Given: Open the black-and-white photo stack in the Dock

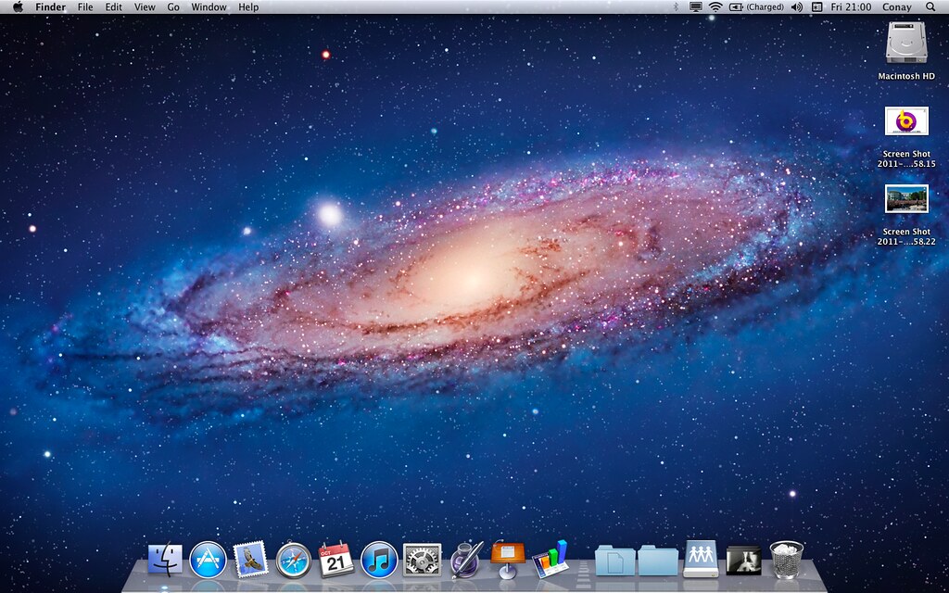Looking at the screenshot, I should click(x=743, y=561).
